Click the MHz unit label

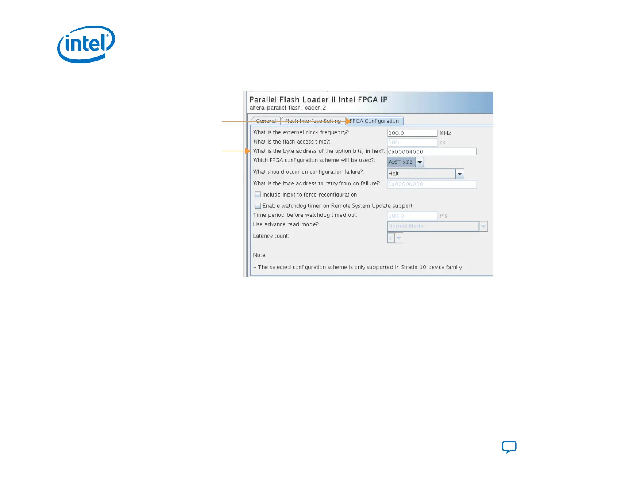coord(445,133)
